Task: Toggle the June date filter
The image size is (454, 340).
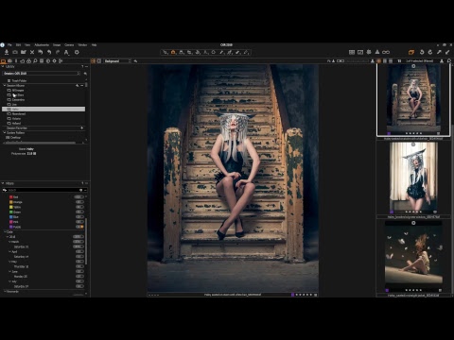Action: pos(79,271)
